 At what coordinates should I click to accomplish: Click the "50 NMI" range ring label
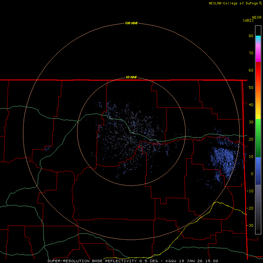131,77
